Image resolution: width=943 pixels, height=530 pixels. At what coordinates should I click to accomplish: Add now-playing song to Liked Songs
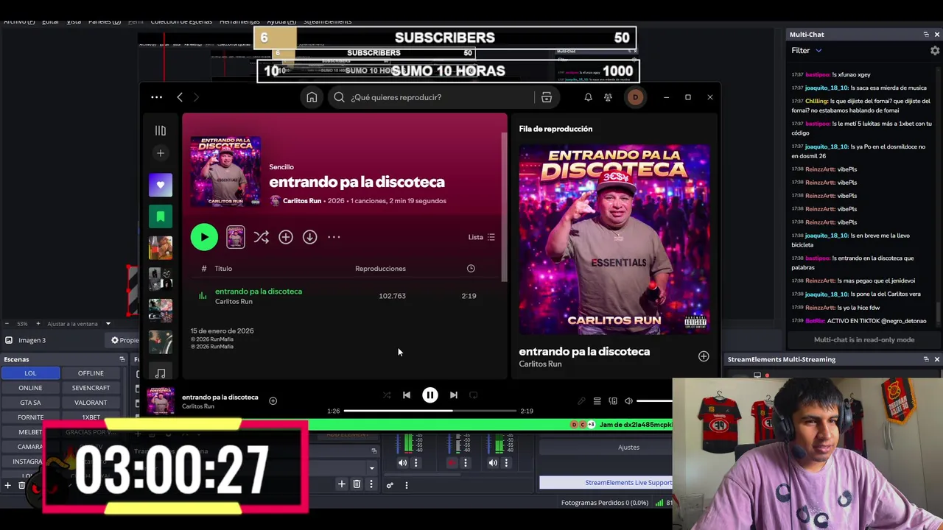(x=273, y=400)
